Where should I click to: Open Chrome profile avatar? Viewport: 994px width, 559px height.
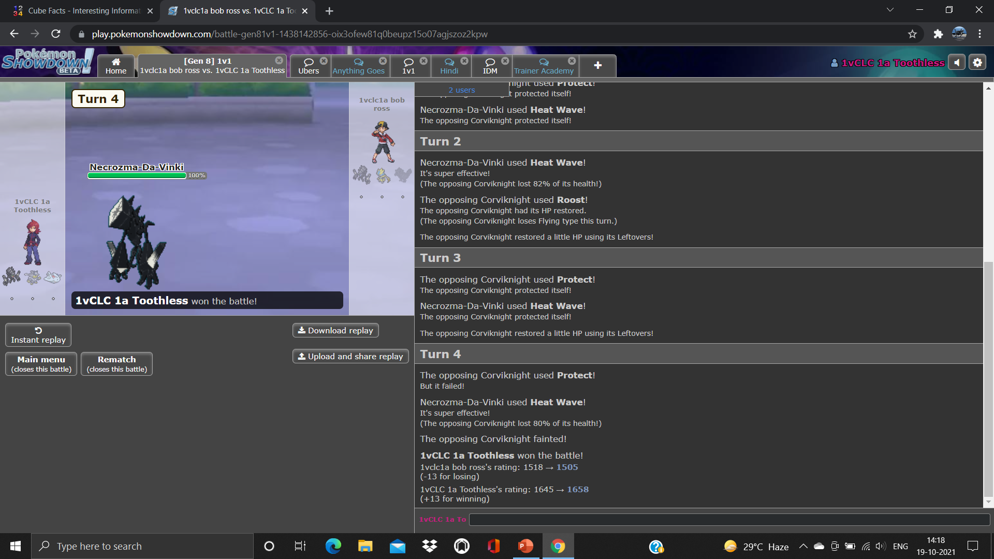pos(959,34)
